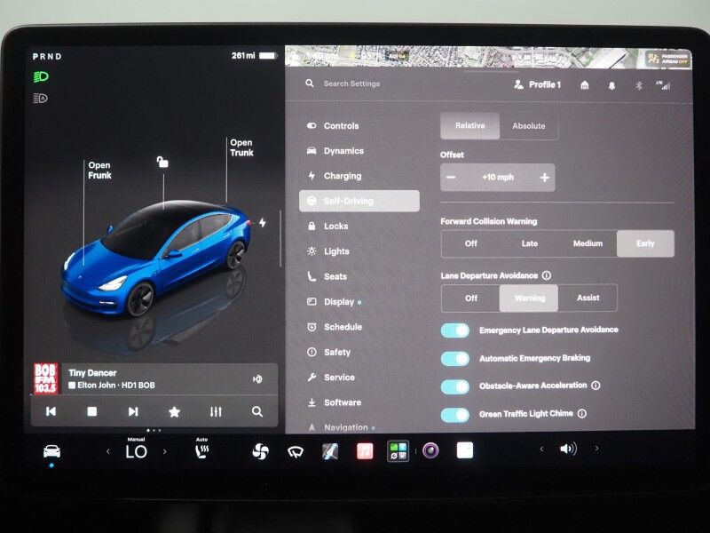Open audio equalizer settings icon
The height and width of the screenshot is (533, 710).
[216, 411]
